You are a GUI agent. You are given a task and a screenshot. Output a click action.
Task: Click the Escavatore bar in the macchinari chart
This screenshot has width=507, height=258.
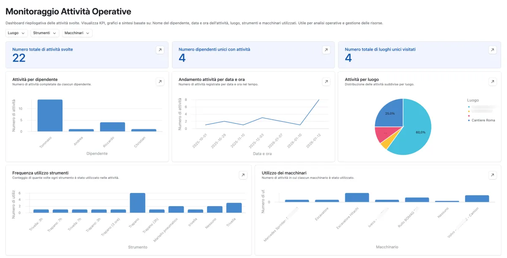(x=327, y=201)
